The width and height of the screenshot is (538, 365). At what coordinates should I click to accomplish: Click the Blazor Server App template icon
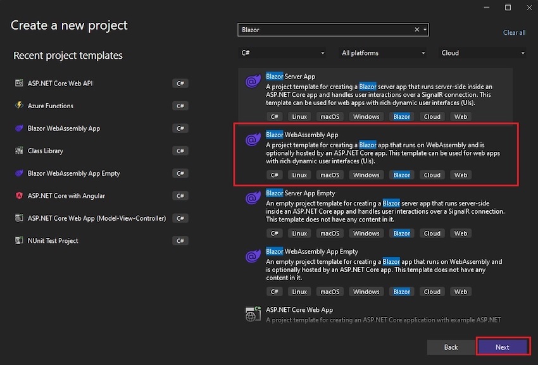[x=253, y=82]
